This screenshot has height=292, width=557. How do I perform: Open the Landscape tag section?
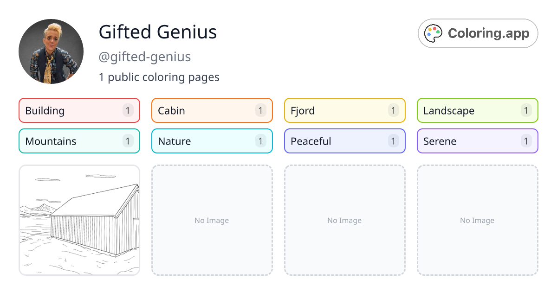(477, 110)
